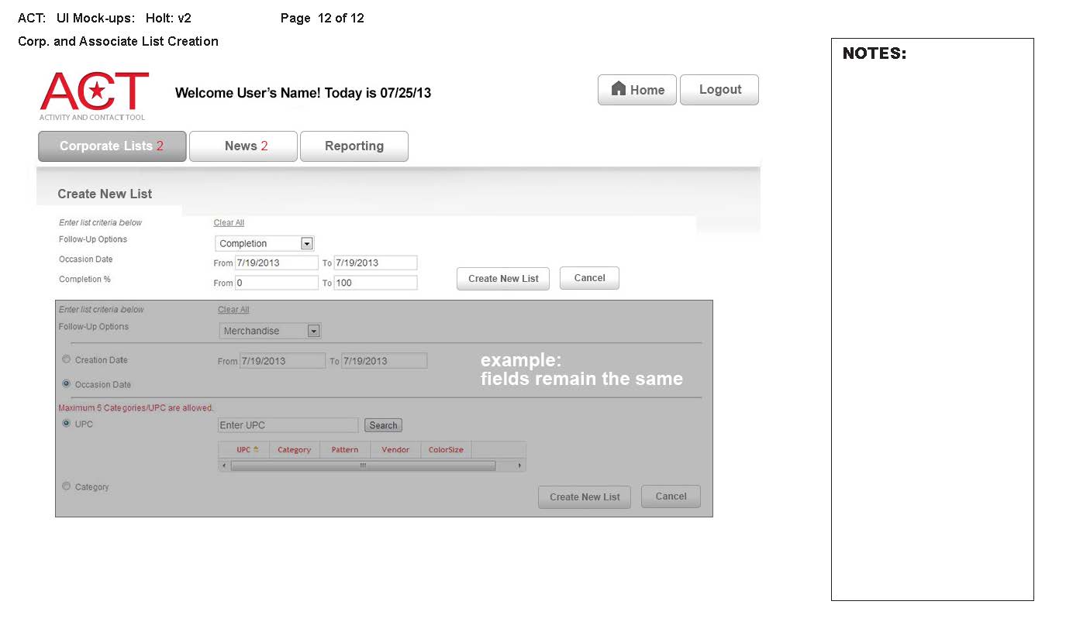
Task: Open the Completion follow-up options dropdown
Action: (307, 244)
